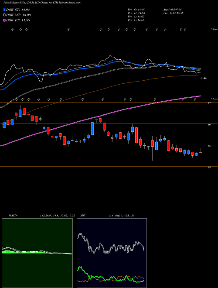The height and width of the screenshot is (288, 218).
Task: Click inside the green MACD histogram panel
Action: pyautogui.click(x=37, y=253)
